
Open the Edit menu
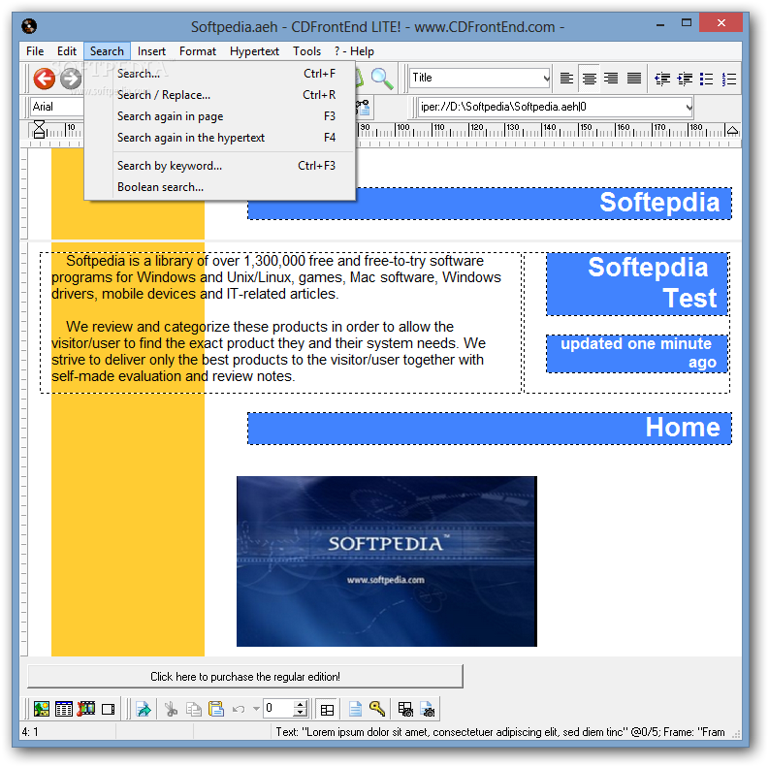click(67, 51)
